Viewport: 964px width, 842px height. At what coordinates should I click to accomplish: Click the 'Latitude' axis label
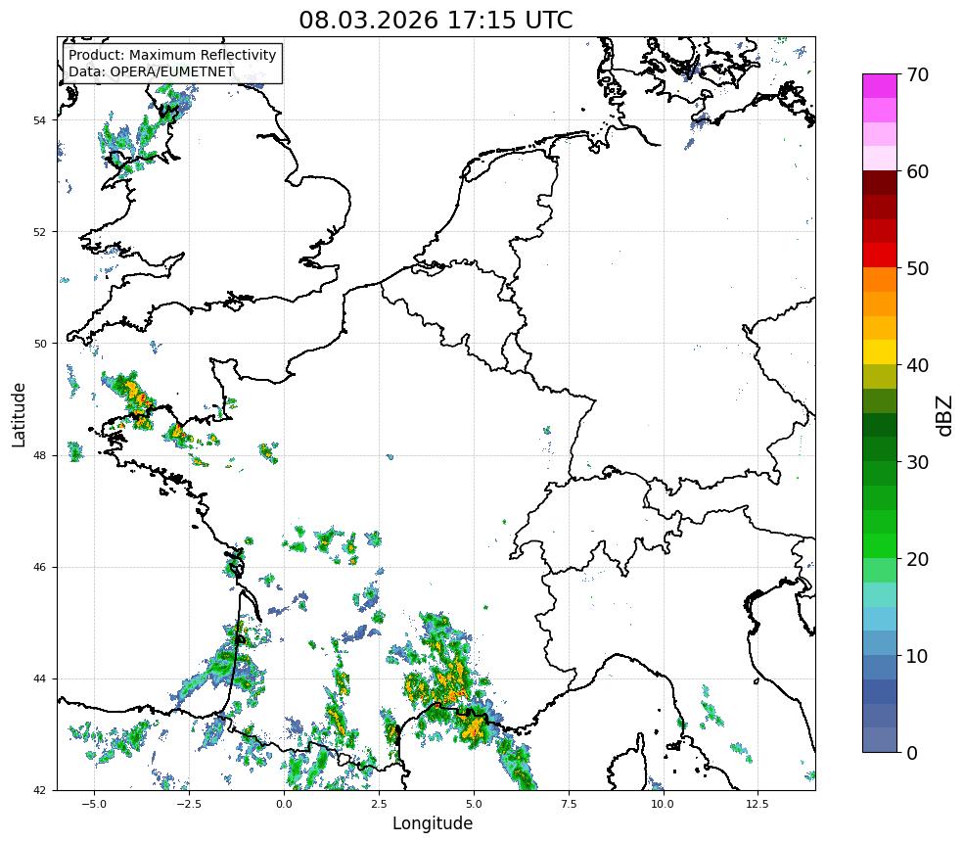pos(19,414)
